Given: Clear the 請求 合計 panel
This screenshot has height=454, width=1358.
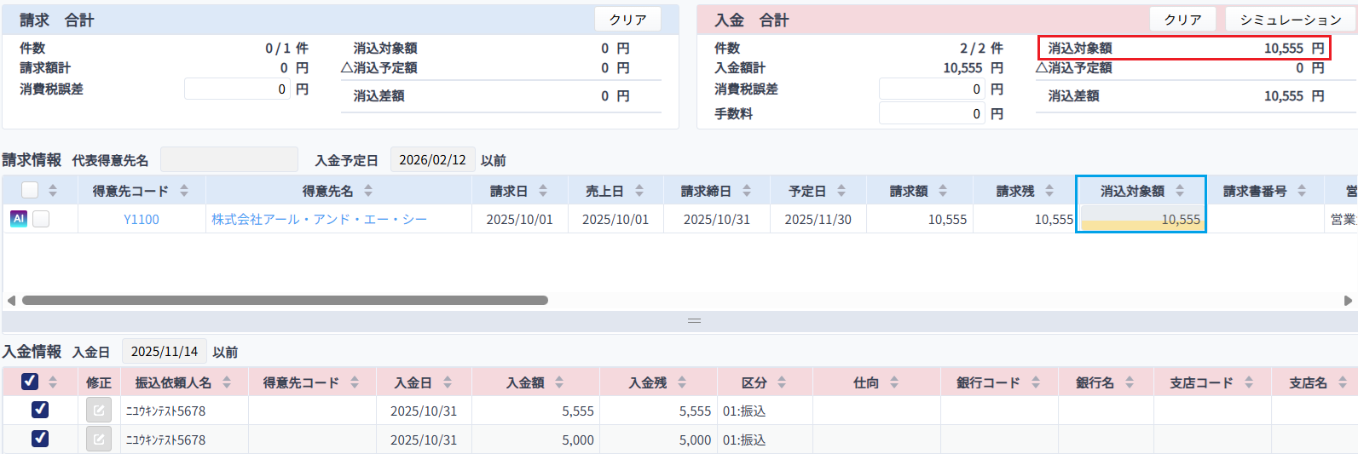Looking at the screenshot, I should coord(627,20).
